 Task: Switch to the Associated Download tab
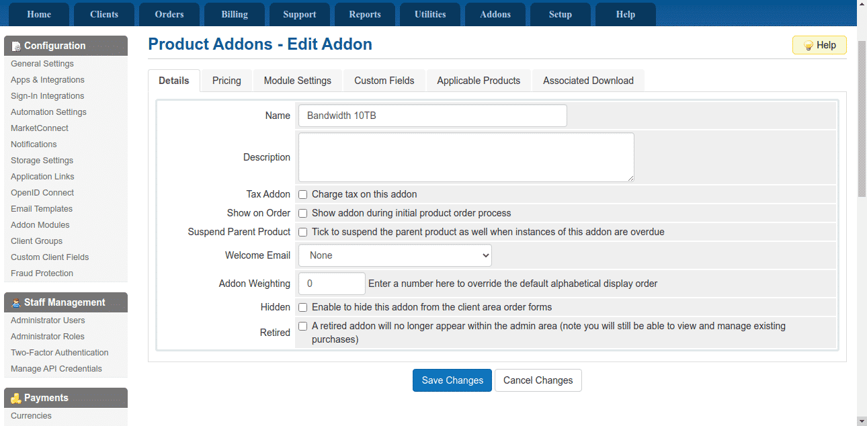coord(589,81)
